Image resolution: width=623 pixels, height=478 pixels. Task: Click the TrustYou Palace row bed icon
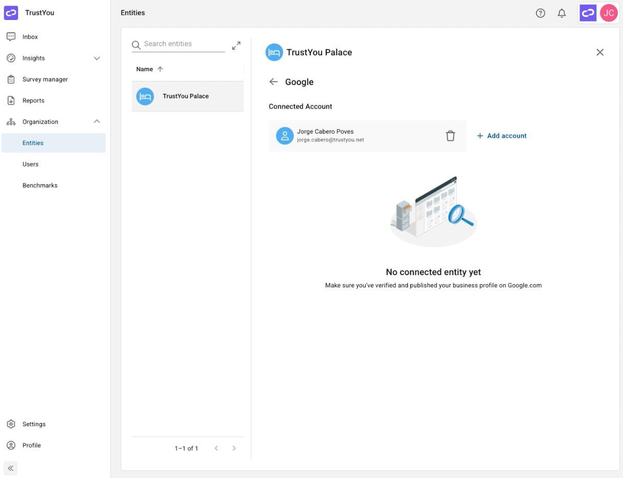pyautogui.click(x=145, y=96)
